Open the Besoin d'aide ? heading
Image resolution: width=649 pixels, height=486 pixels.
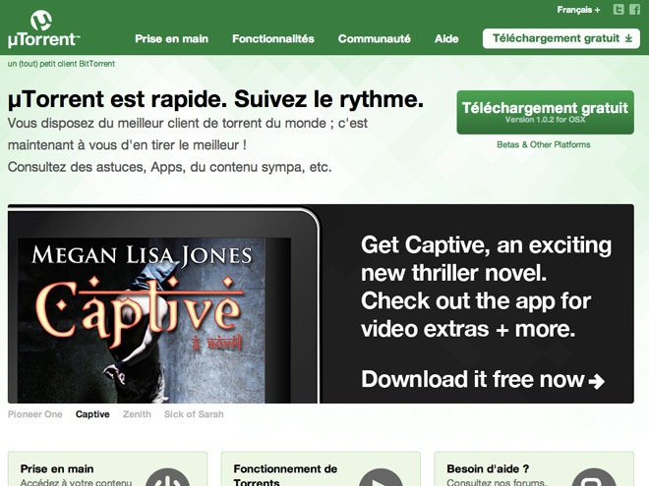pyautogui.click(x=488, y=469)
